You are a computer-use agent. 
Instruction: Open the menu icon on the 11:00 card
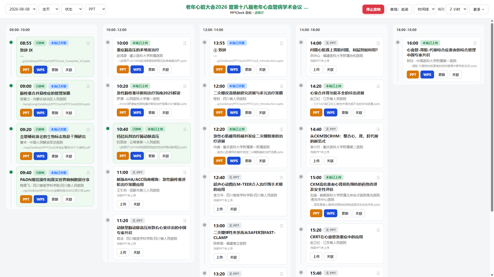pyautogui.click(x=185, y=173)
